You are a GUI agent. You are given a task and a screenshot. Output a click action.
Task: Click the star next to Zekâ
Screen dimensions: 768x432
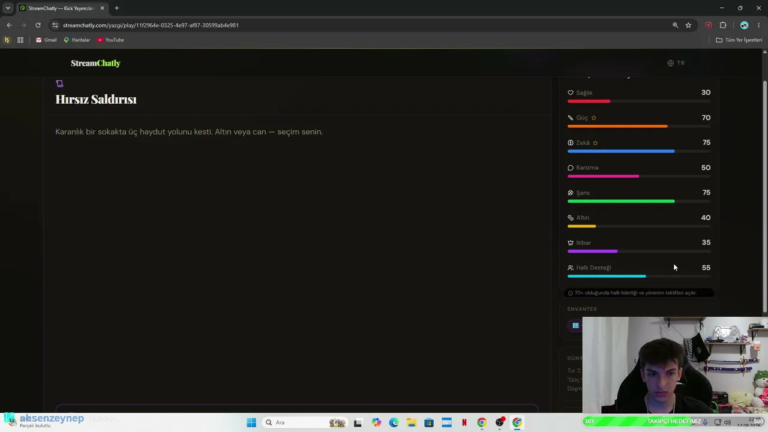point(595,143)
